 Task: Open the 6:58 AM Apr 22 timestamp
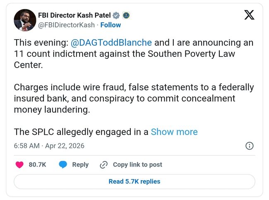point(49,146)
